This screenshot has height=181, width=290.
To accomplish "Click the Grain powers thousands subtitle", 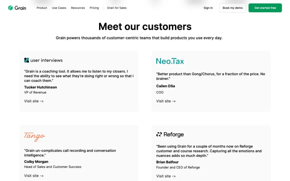I will click(139, 38).
